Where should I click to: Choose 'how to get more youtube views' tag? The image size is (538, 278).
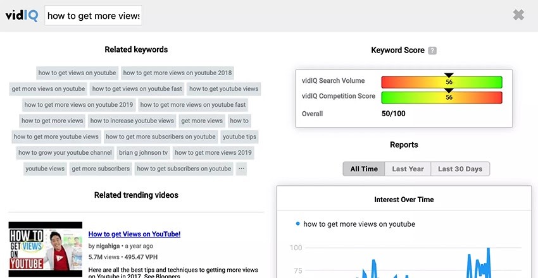(56, 137)
